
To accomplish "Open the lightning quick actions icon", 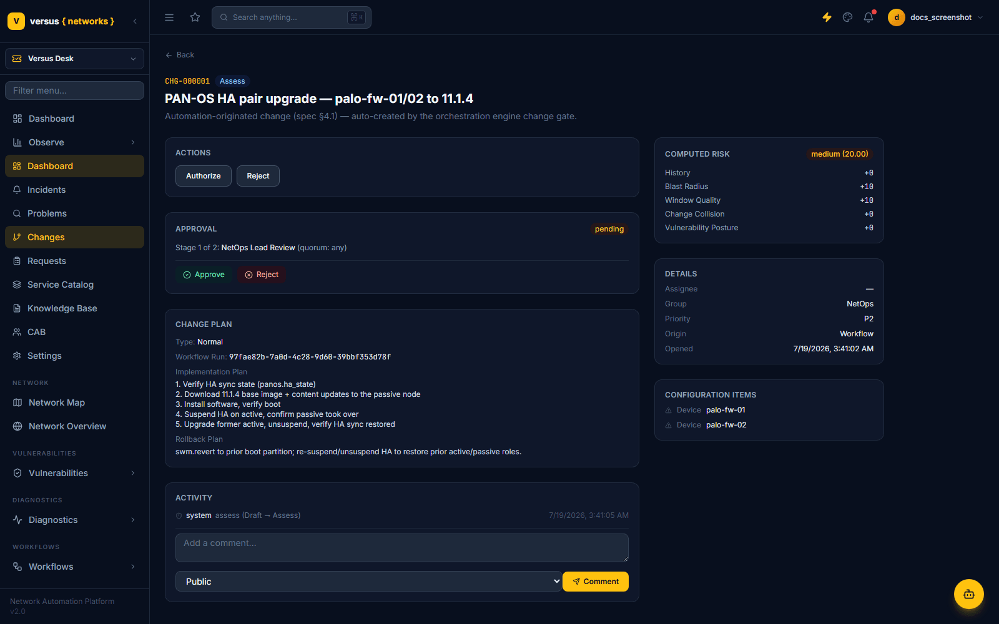I will 827,17.
